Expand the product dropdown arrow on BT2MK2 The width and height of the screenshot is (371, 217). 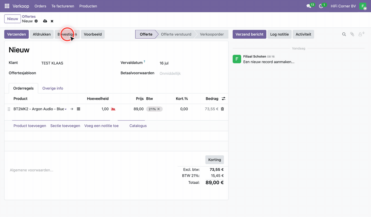[65, 109]
